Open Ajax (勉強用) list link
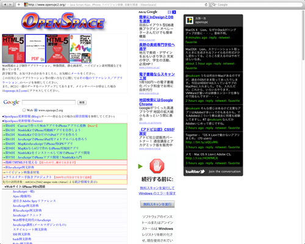Screen dimensions: 305x244 coord(22,196)
